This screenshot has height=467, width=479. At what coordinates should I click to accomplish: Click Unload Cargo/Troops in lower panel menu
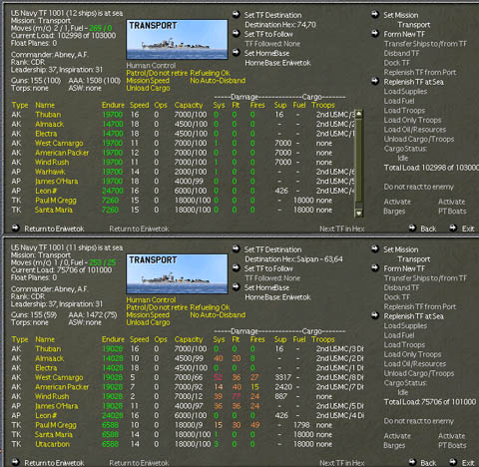(419, 373)
